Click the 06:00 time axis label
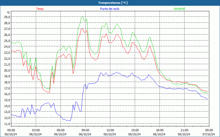Screen dimensions: 220x137 tap(61, 130)
